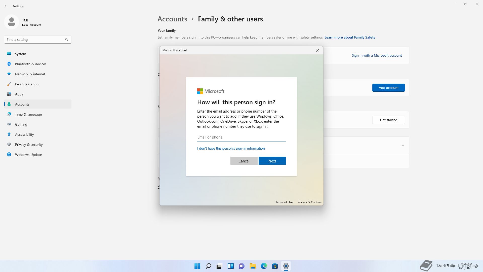Screen dimensions: 483x272
Task: Click the Time & language globe icon
Action: [9, 114]
